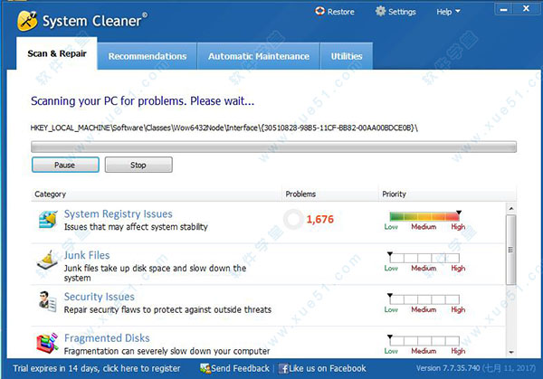
Task: Click the Problems column header
Action: 330,194
